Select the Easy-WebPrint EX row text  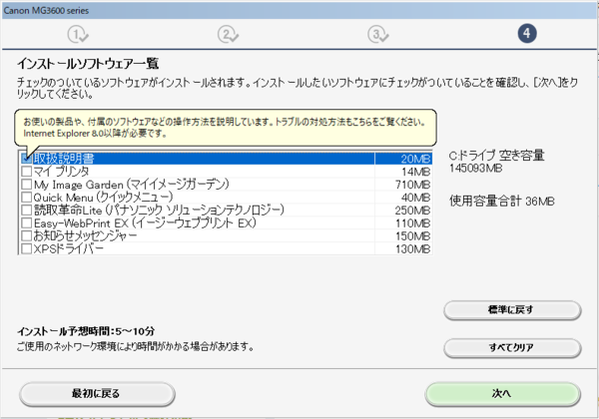[x=145, y=222]
